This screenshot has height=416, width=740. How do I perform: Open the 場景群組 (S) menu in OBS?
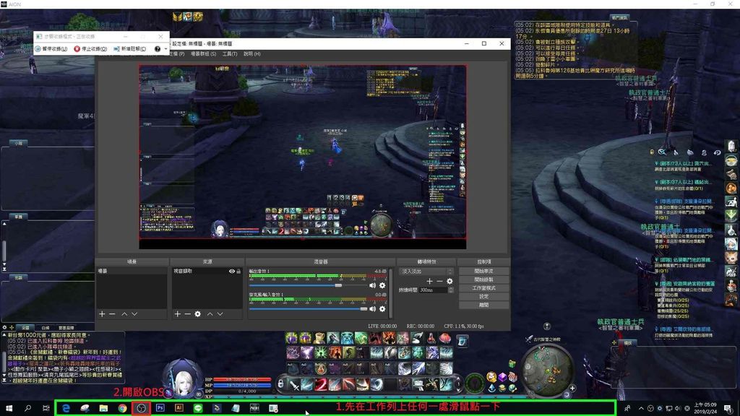coord(203,53)
